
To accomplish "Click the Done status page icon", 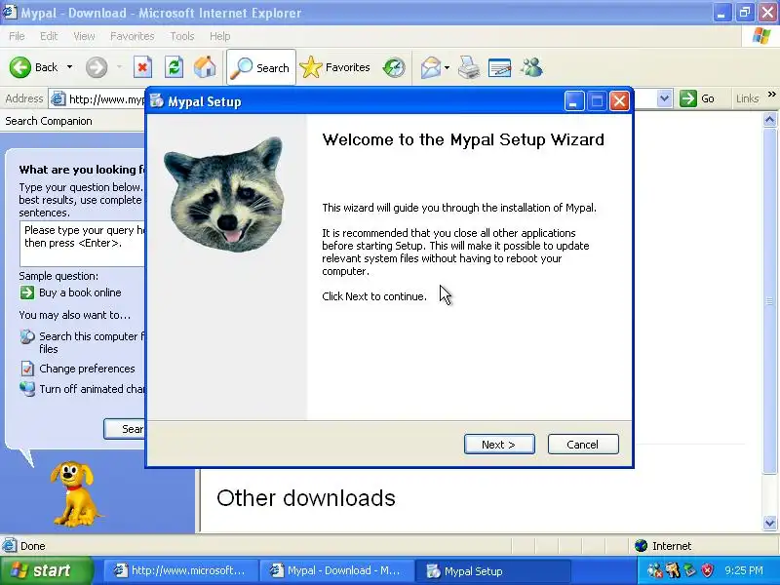I will [x=9, y=546].
